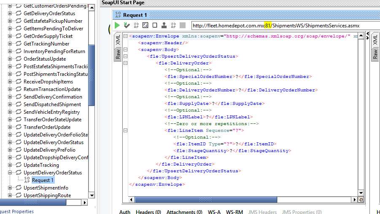Expand GetEstafetaPickupNumber node

coord(10,21)
